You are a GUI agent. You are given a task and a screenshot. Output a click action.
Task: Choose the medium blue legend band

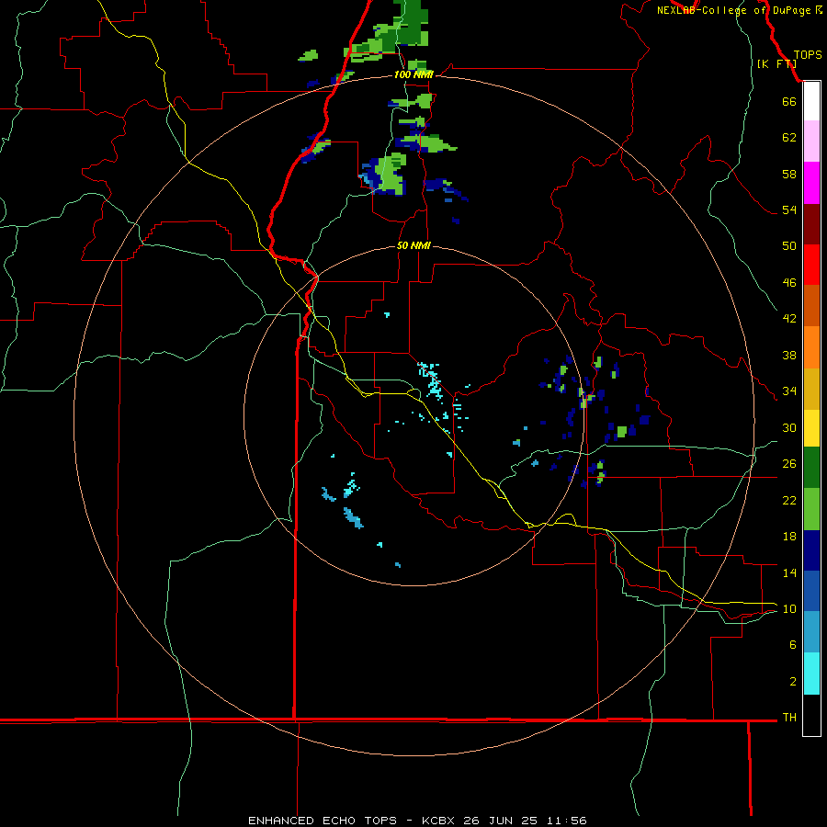point(811,591)
